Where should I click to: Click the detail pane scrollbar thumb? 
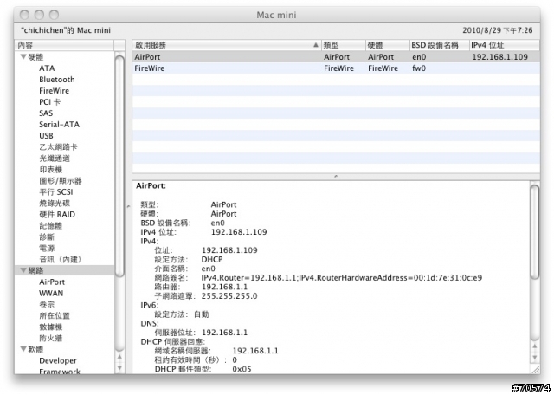(535, 232)
